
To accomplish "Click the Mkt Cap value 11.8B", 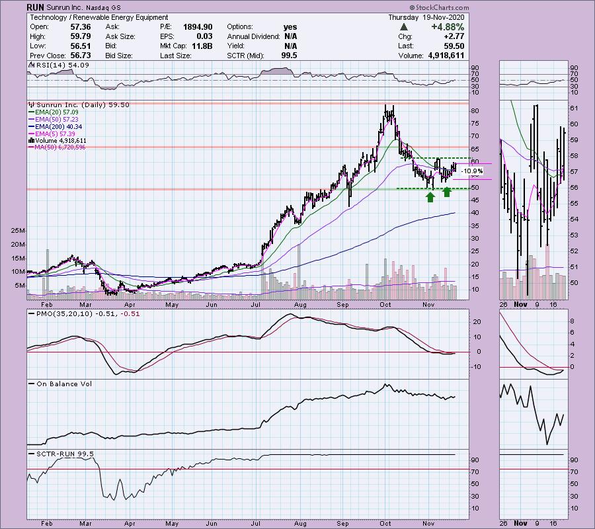I will pos(202,46).
